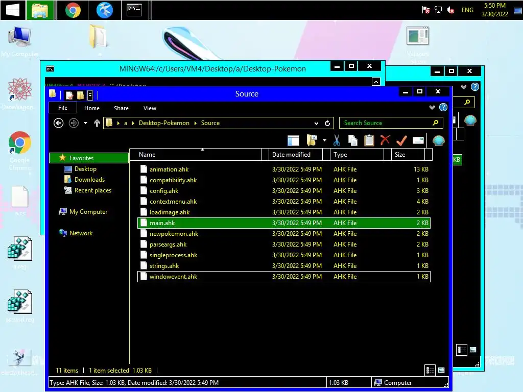Click the Properties quick access icon
Viewport: 523px width, 392px height.
pyautogui.click(x=69, y=95)
